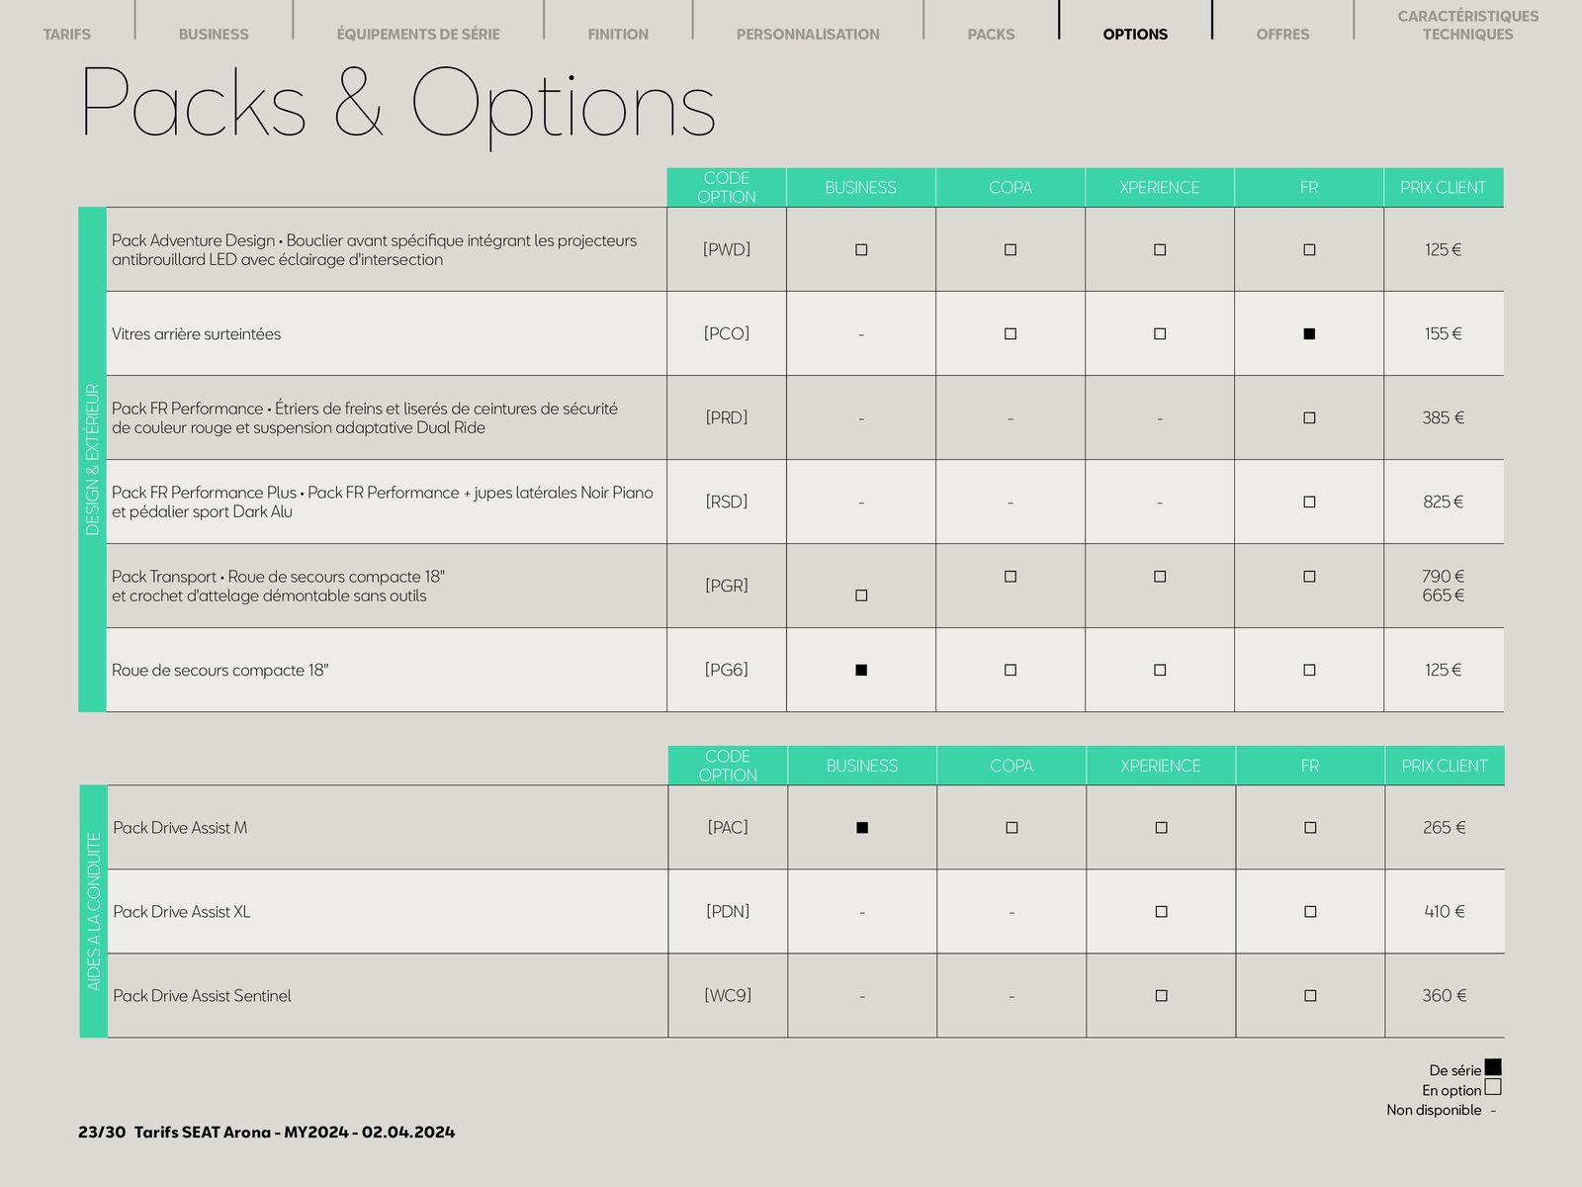Click Pack Adventure Design Business option box
Viewport: 1582px width, 1187px height.
[x=861, y=250]
